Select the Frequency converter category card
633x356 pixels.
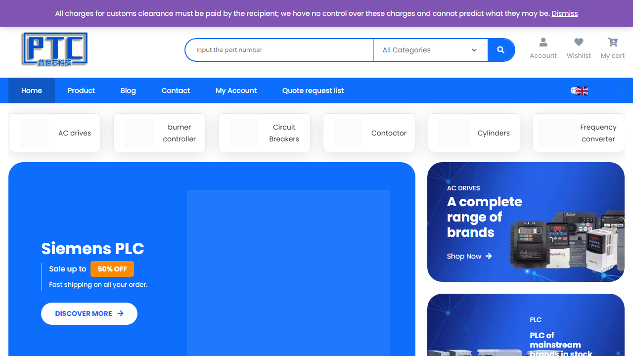[579, 133]
